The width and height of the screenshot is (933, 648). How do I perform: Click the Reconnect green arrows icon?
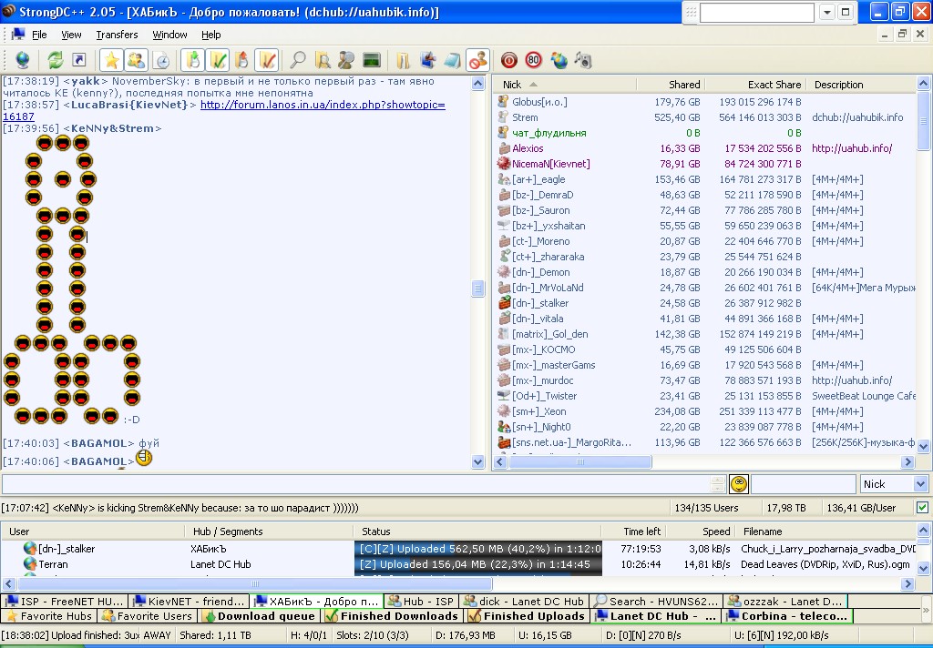[56, 60]
